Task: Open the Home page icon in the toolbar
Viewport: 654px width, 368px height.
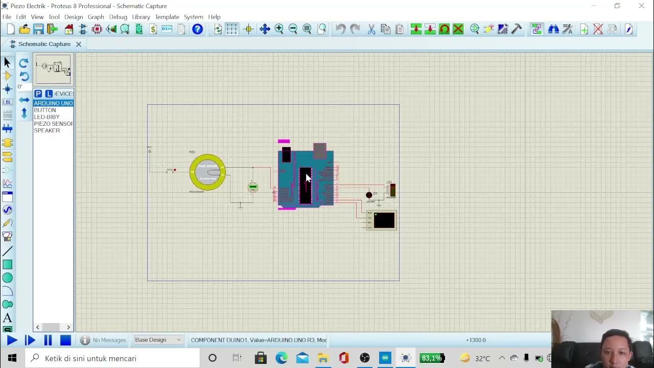Action: click(x=69, y=29)
